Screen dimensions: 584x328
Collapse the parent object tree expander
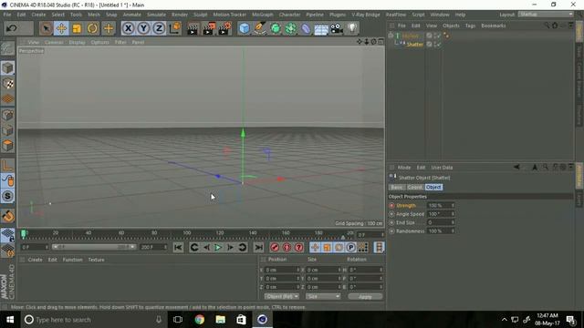[391, 36]
